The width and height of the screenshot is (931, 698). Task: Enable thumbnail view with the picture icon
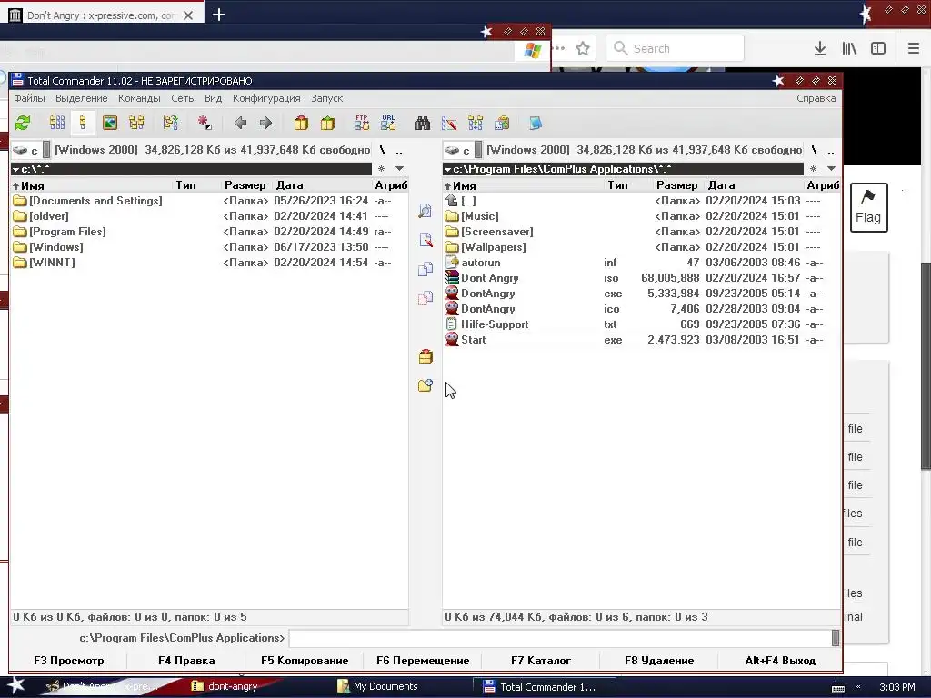(x=110, y=123)
